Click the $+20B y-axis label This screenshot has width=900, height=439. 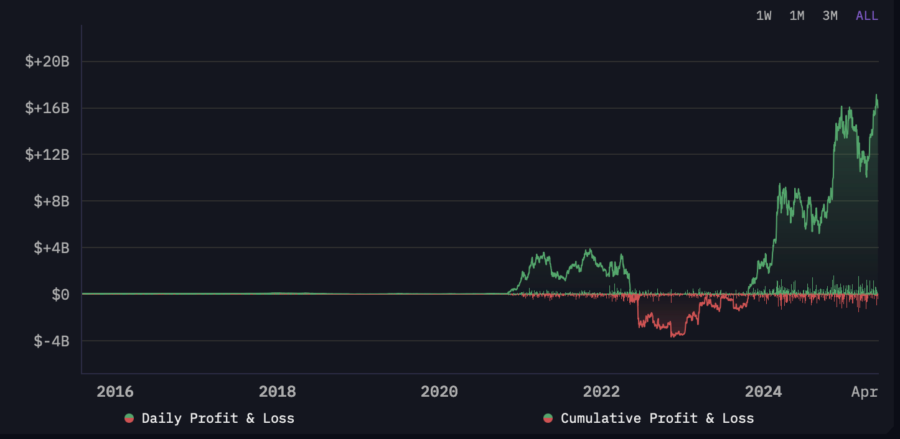click(47, 62)
